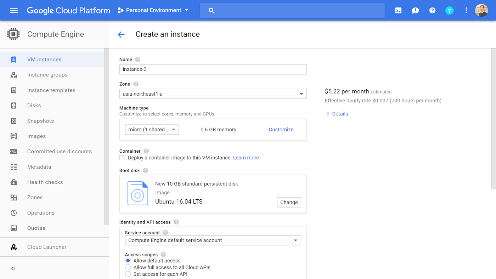The width and height of the screenshot is (496, 279).
Task: Open the three-dot settings menu
Action: 466,11
